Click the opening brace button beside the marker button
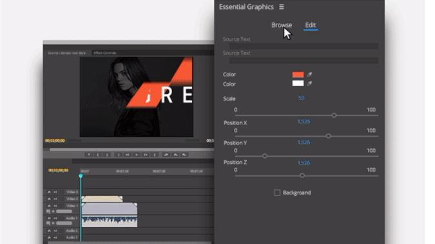This screenshot has width=435, height=244. coord(98,155)
